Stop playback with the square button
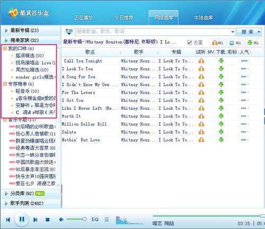 (47, 220)
